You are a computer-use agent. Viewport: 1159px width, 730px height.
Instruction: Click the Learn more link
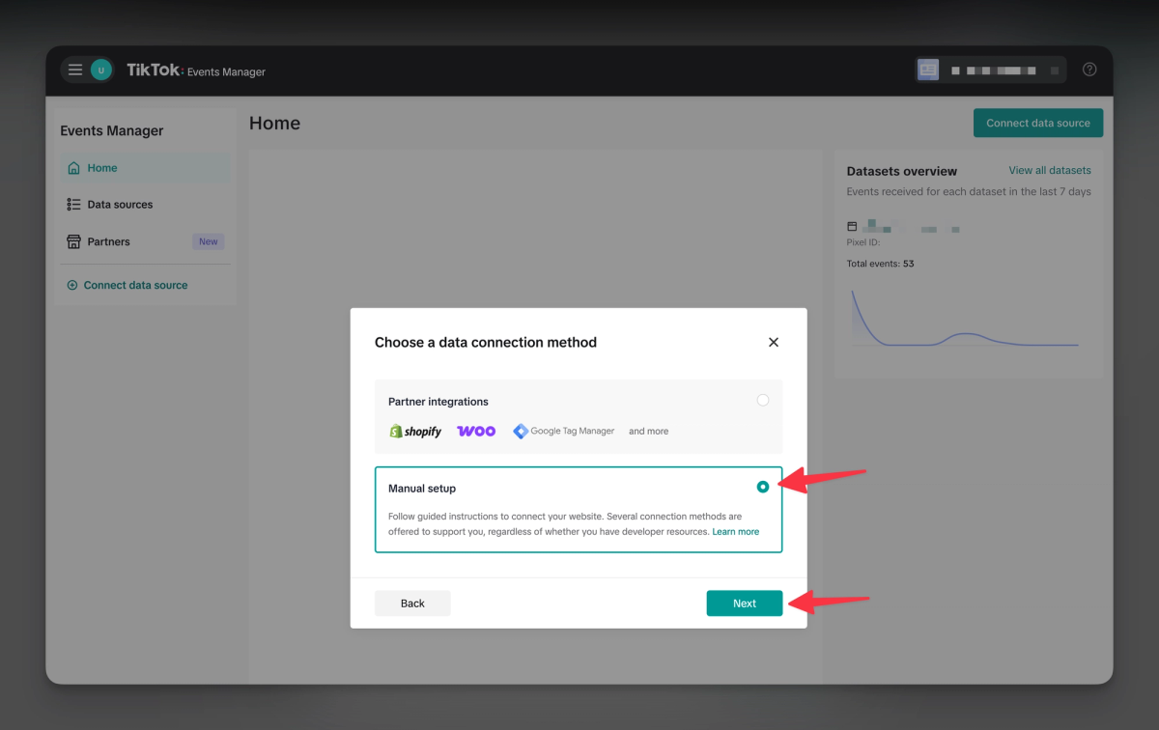click(736, 532)
